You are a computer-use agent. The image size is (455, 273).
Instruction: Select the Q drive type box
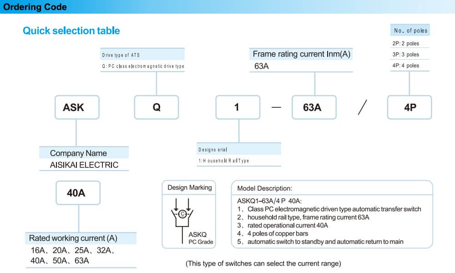157,107
